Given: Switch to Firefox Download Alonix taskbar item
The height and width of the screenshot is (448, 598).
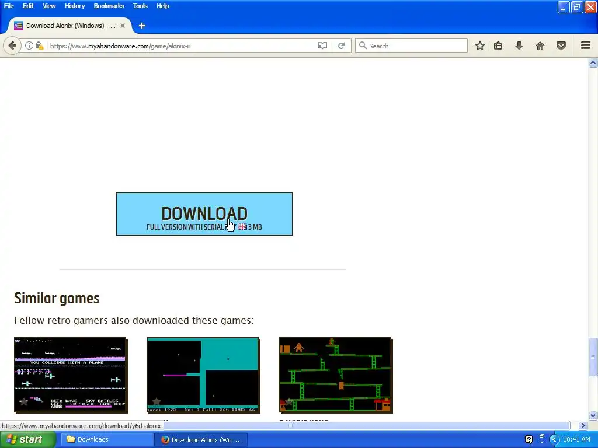Looking at the screenshot, I should 201,439.
